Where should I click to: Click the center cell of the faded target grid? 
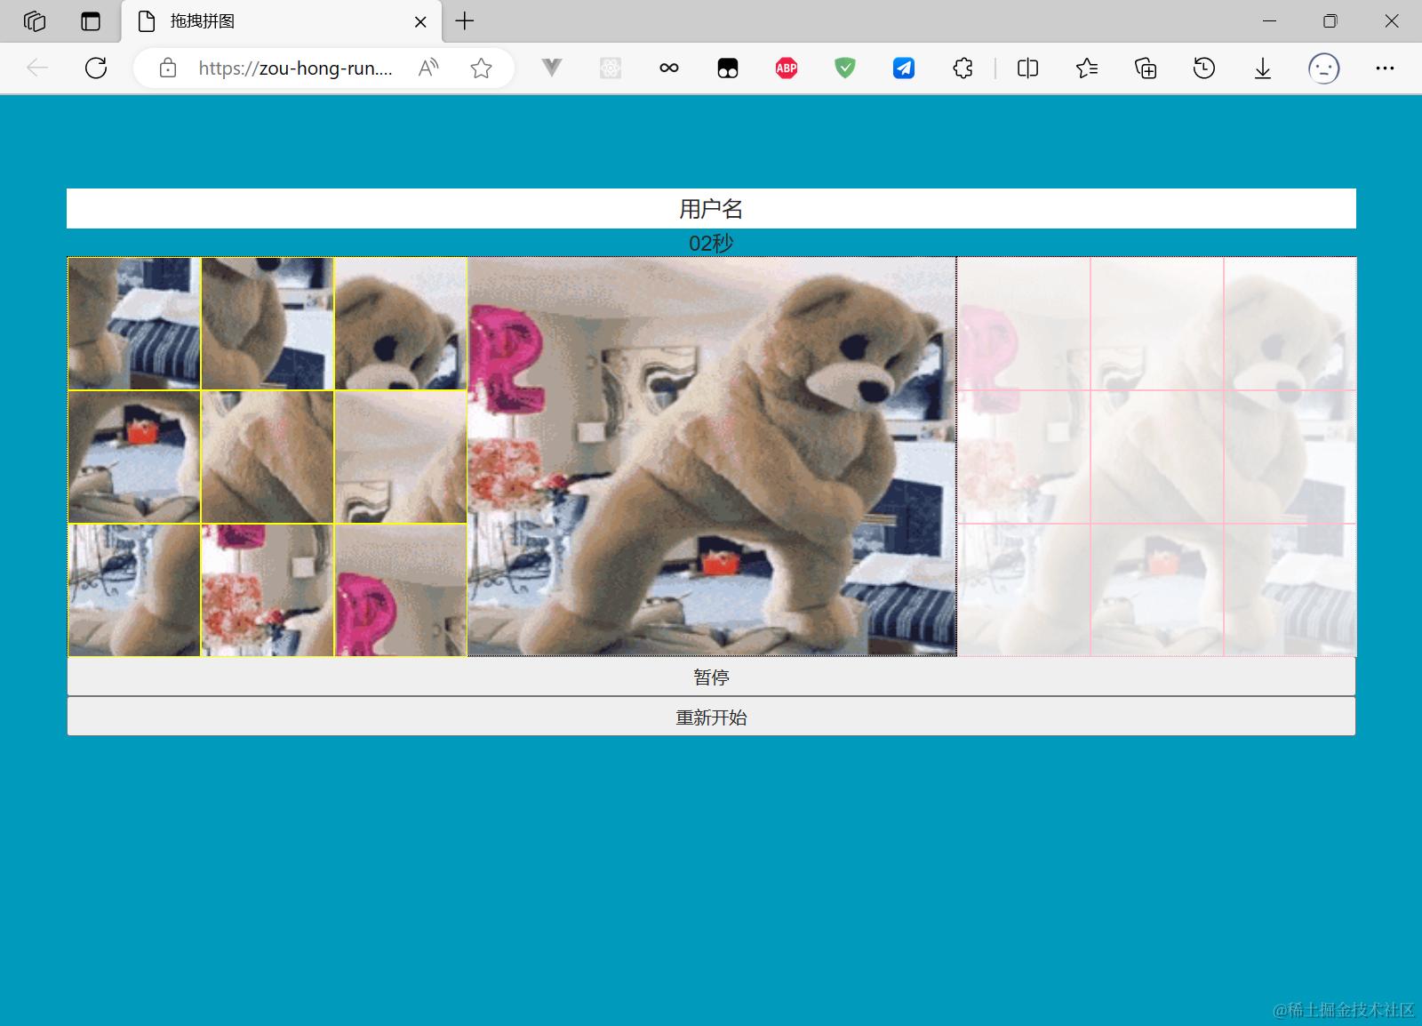pyautogui.click(x=1157, y=457)
